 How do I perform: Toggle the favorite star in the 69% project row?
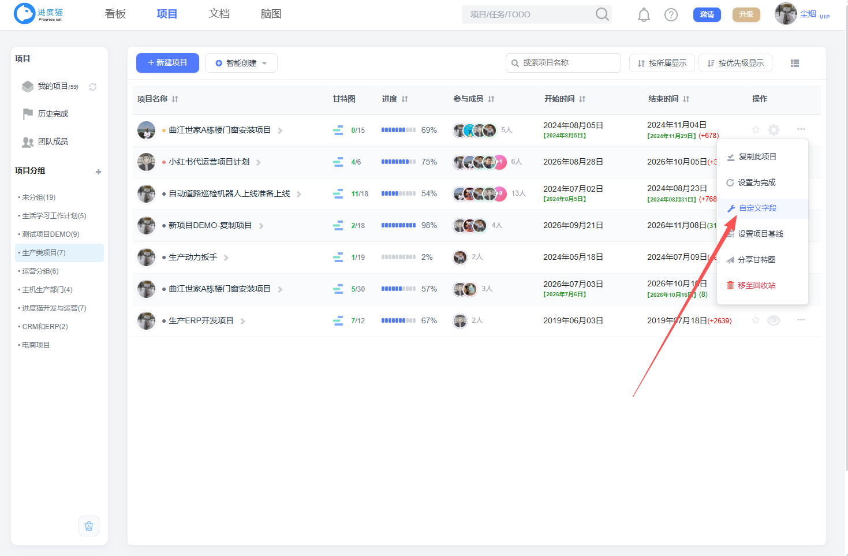click(756, 129)
